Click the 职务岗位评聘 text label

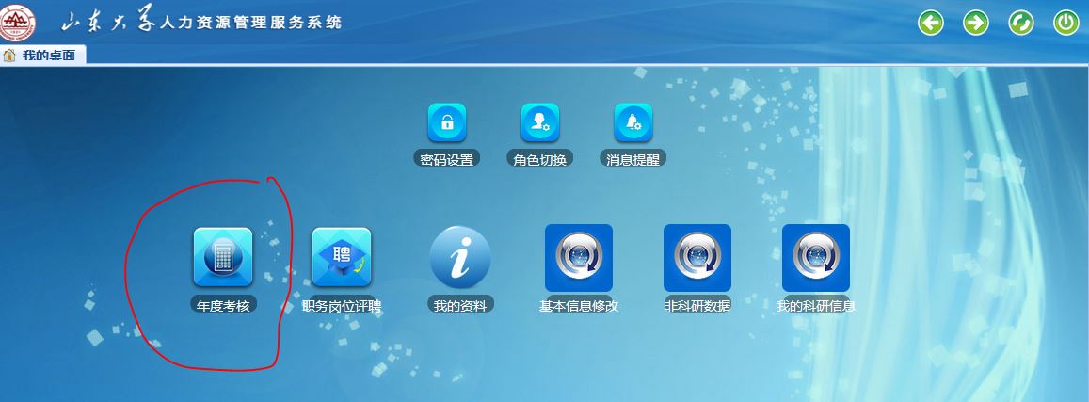point(342,306)
